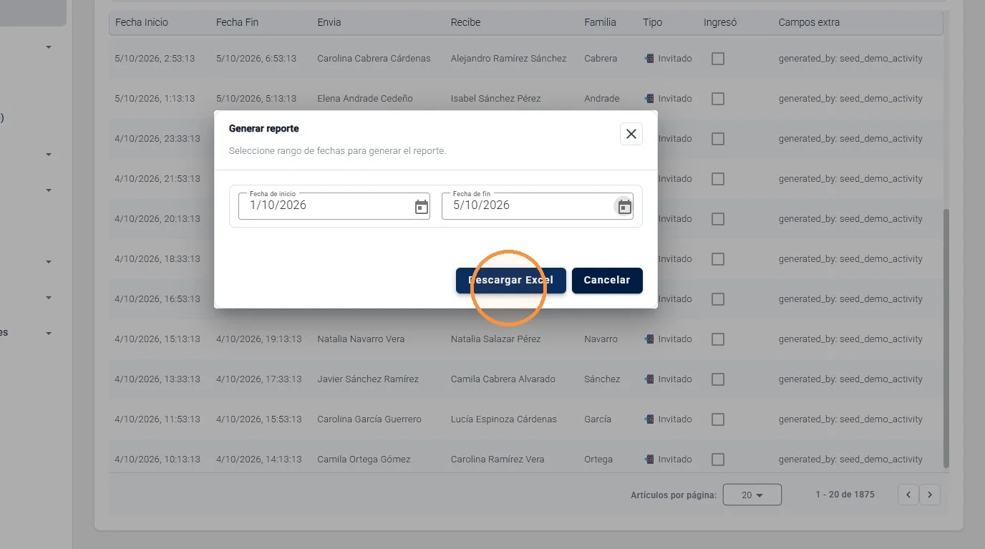Check Ingresó for Elena Andrade Cedeño row
The height and width of the screenshot is (549, 985).
click(718, 99)
